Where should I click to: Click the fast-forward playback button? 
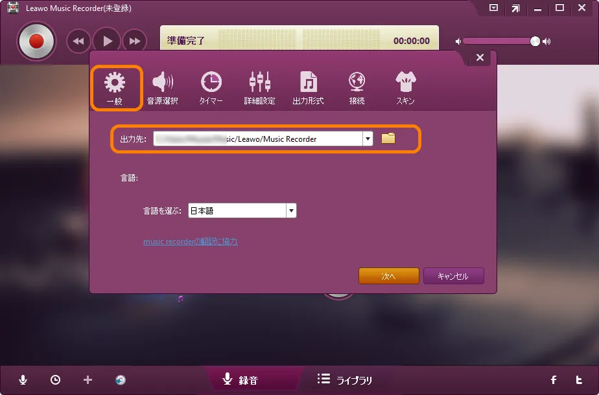point(134,41)
